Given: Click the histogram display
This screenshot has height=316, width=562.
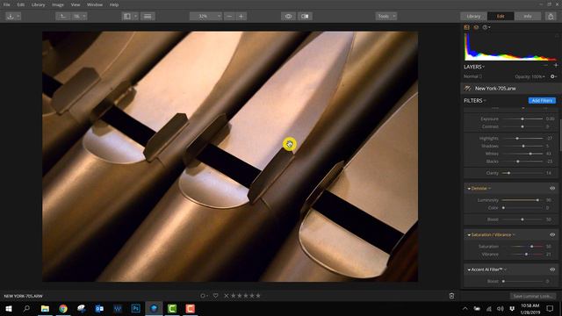Looking at the screenshot, I should [x=510, y=47].
